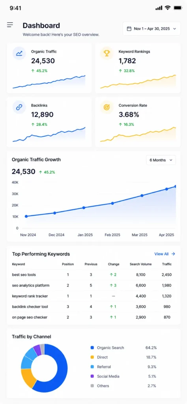This screenshot has width=187, height=404.
Task: Click the light blue Referral legend swatch
Action: (x=92, y=367)
